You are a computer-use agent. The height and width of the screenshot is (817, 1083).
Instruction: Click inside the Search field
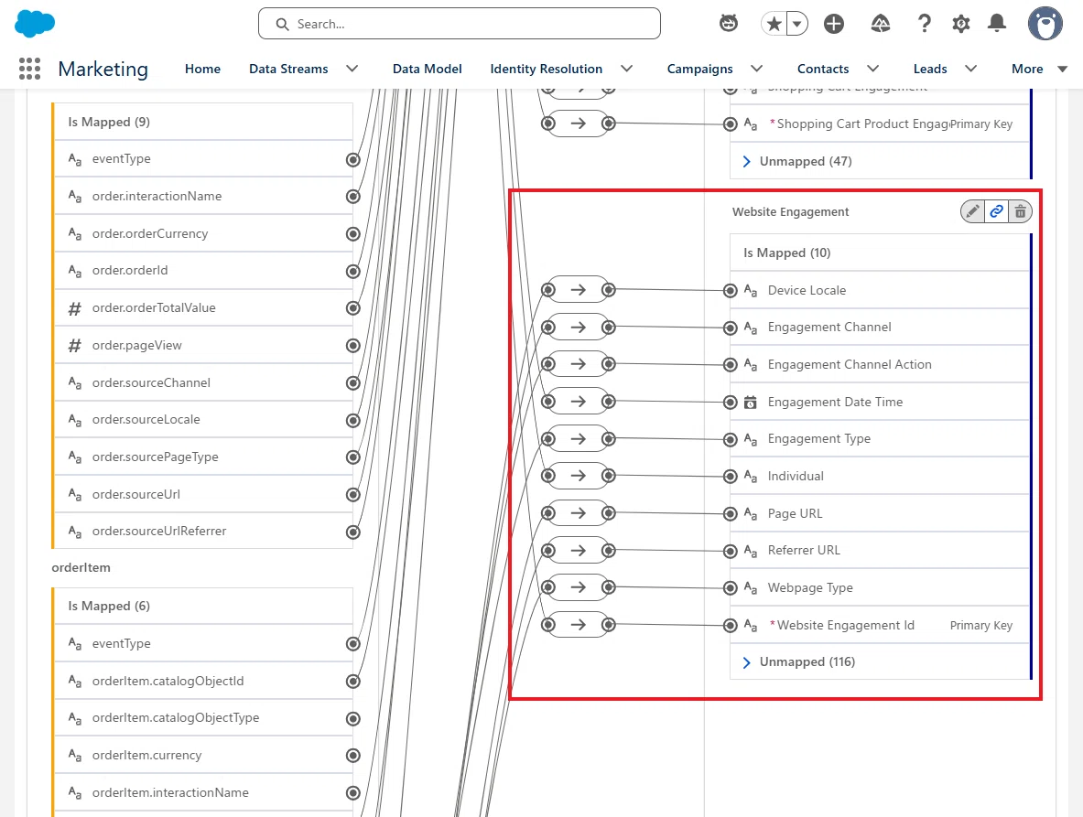coord(460,24)
